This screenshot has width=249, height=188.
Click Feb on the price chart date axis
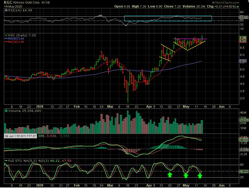pyautogui.click(x=77, y=106)
